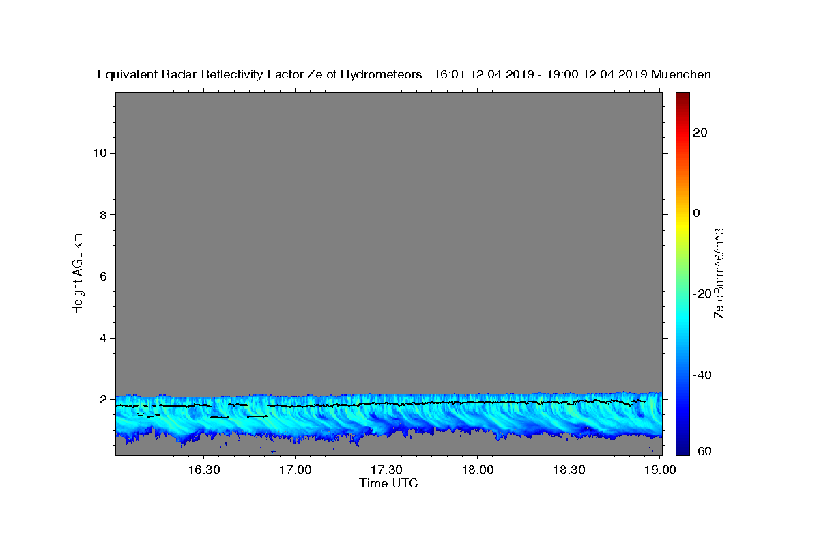Image resolution: width=819 pixels, height=546 pixels.
Task: Click the colorbar label '-60'
Action: tap(702, 451)
